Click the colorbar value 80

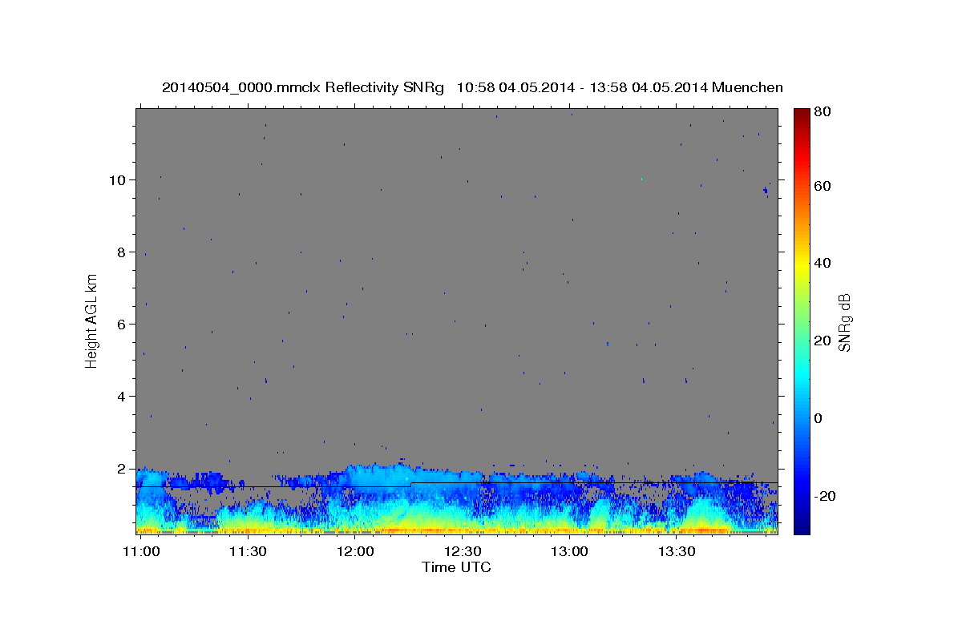pos(822,112)
